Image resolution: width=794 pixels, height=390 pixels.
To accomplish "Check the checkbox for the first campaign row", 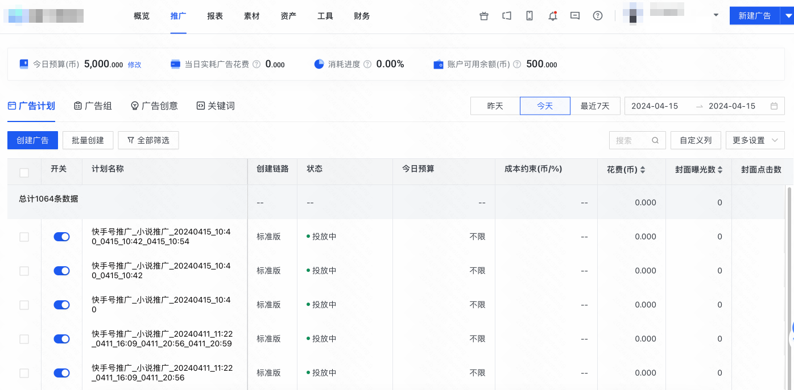I will pos(24,237).
